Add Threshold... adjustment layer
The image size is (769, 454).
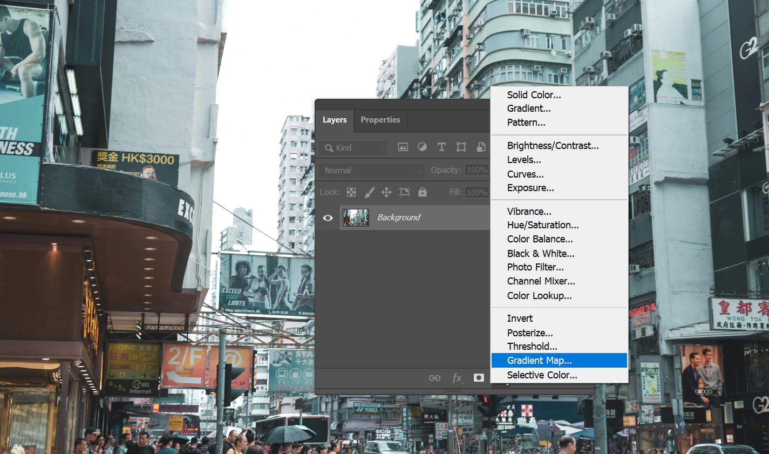pos(532,347)
